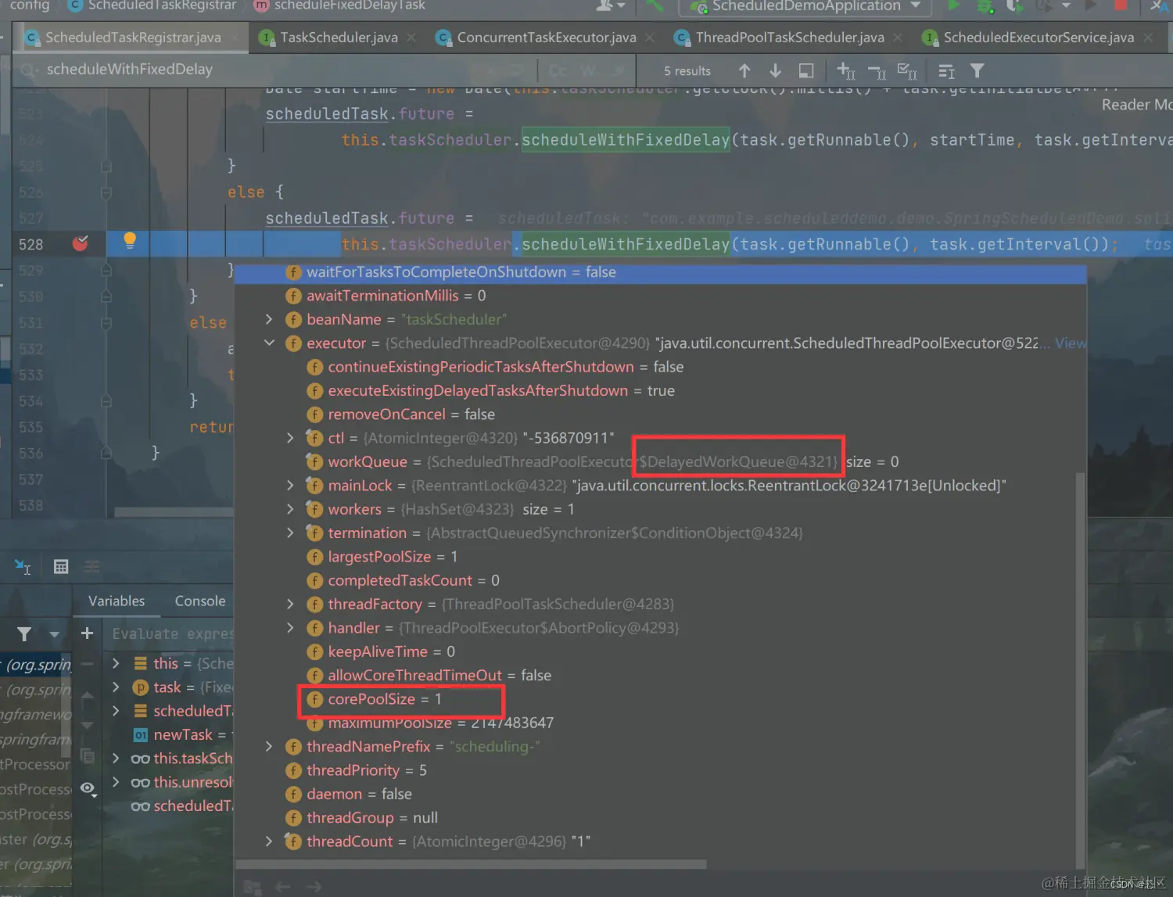
Task: Click the build hammer icon
Action: pos(655,5)
